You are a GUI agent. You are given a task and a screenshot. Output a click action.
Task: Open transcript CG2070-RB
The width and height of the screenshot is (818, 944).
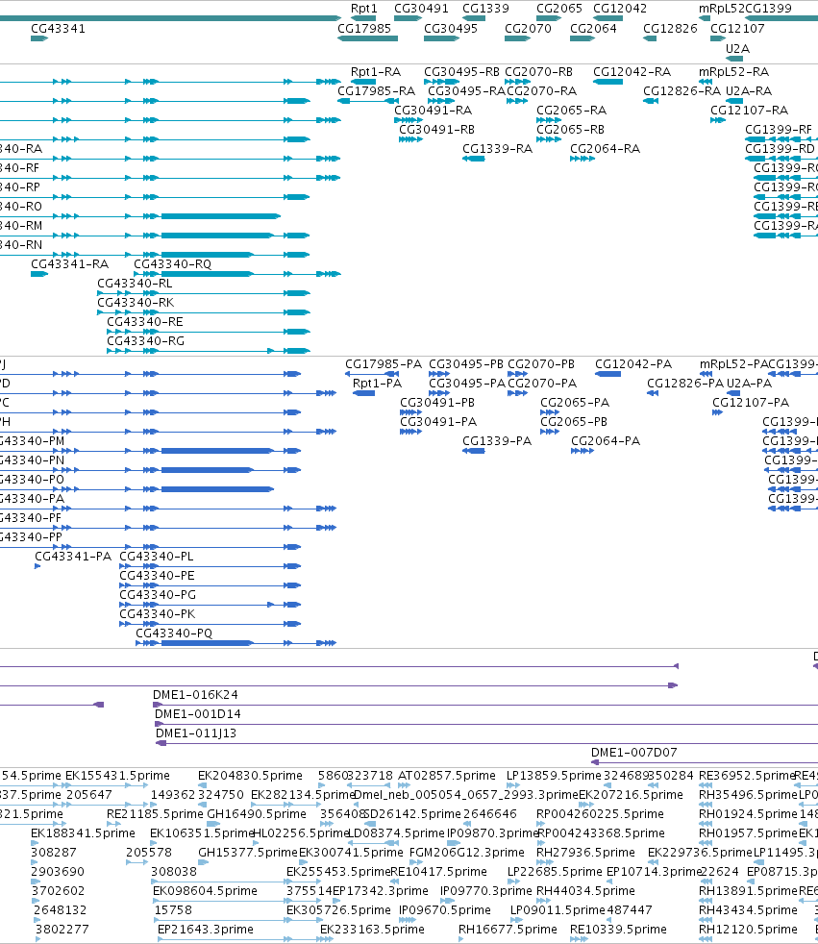[538, 72]
